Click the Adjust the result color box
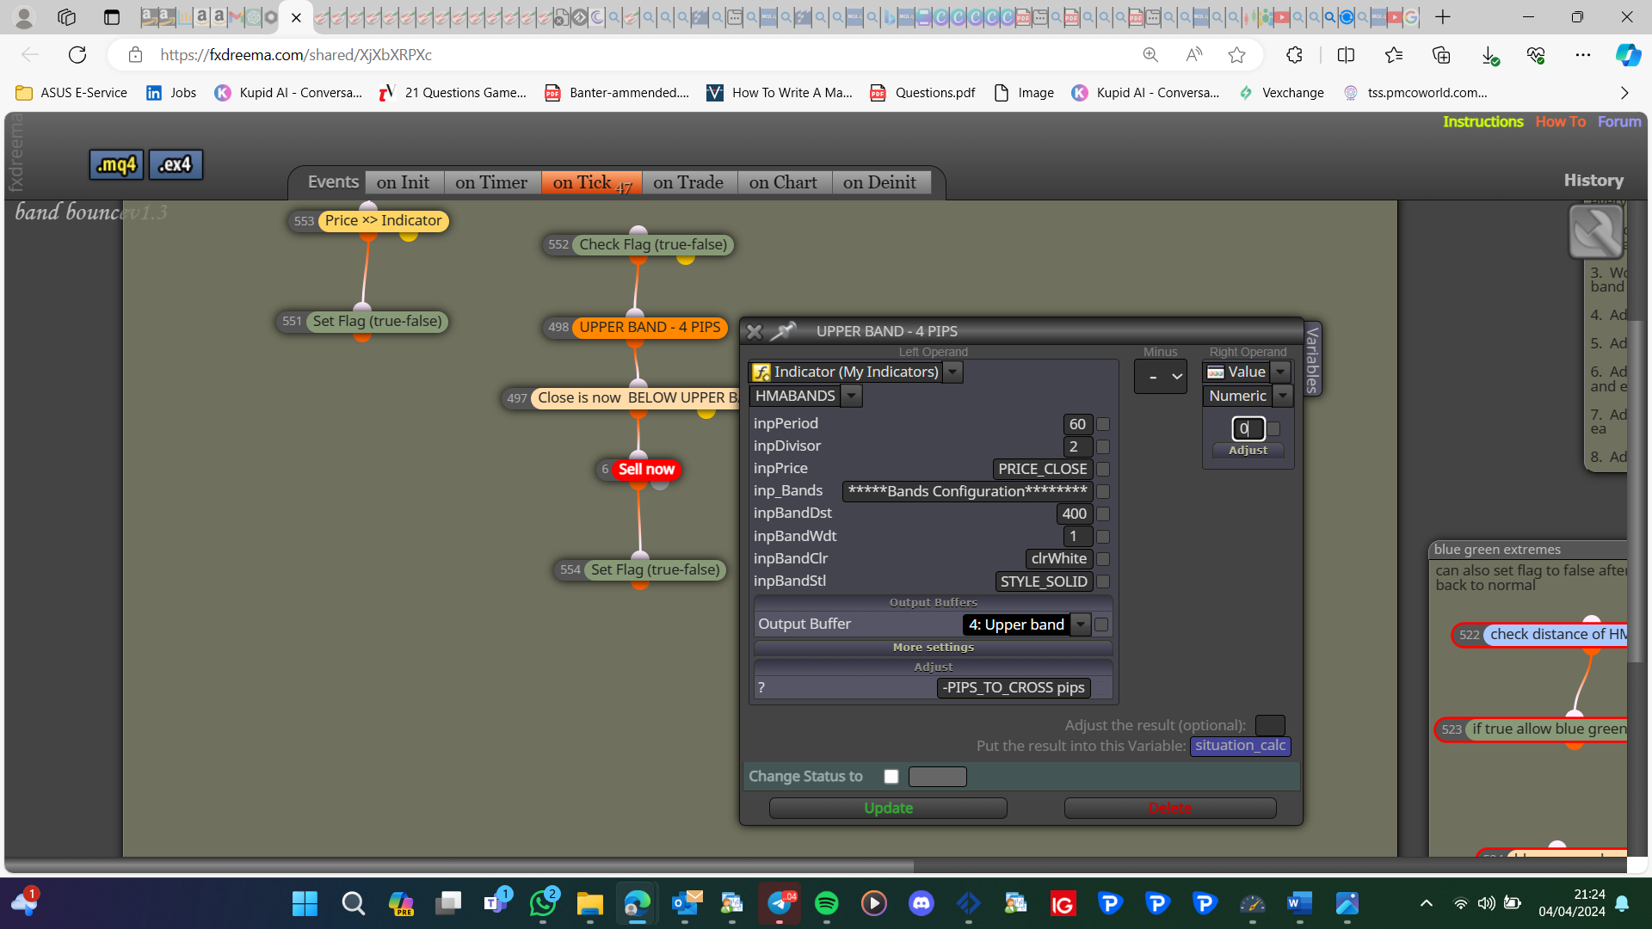1652x929 pixels. [x=1270, y=725]
